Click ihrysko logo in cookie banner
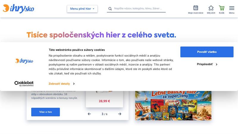Viewport: 238px width, 134px height. click(24, 61)
